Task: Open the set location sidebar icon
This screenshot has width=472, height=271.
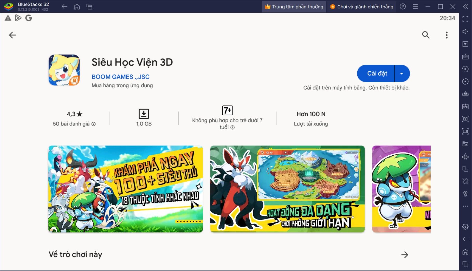Action: (465, 194)
